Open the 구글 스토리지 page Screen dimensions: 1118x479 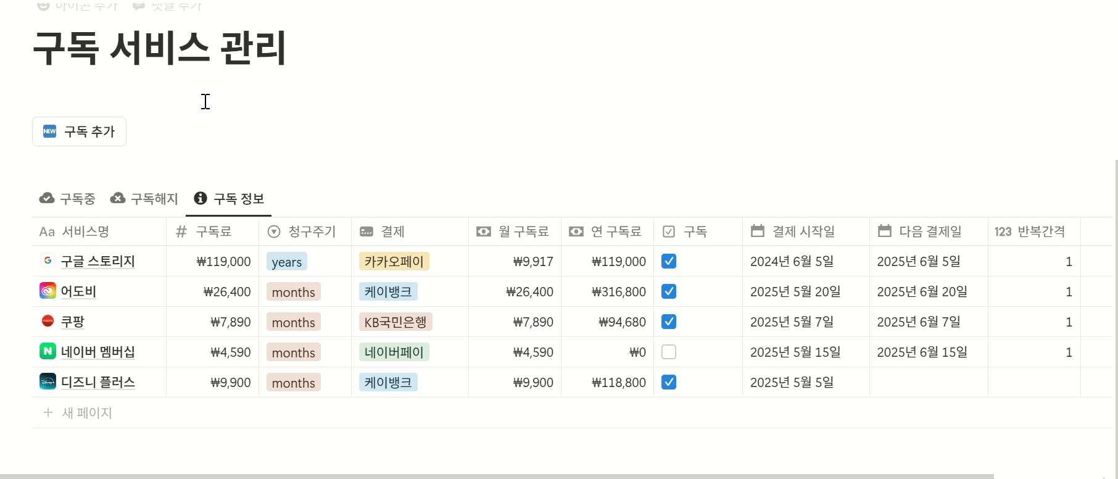[x=98, y=261]
